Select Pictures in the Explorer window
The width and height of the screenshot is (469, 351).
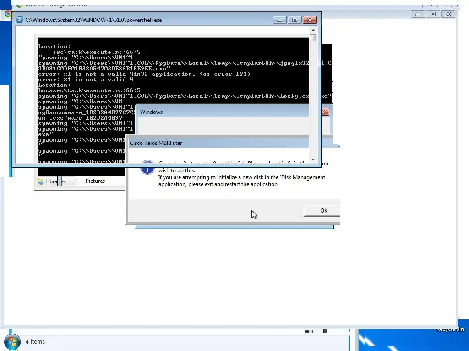pos(95,181)
